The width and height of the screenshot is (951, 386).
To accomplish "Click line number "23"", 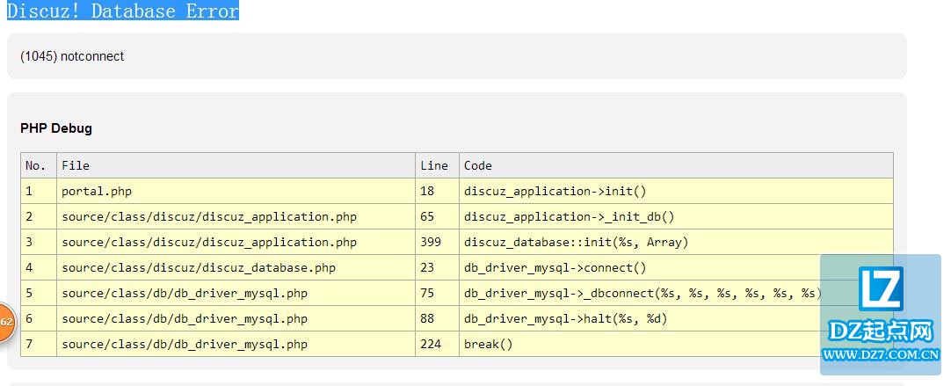I will tap(427, 267).
